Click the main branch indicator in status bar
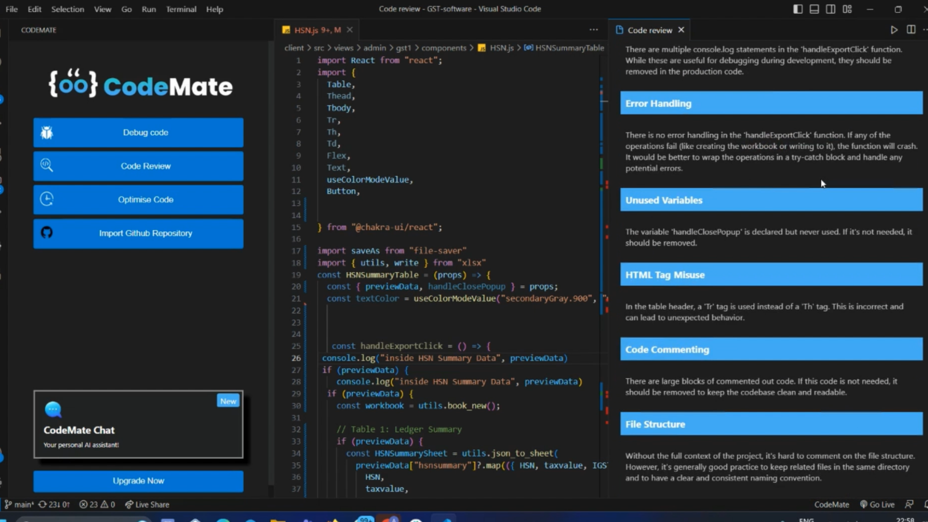This screenshot has width=928, height=522. pyautogui.click(x=19, y=505)
